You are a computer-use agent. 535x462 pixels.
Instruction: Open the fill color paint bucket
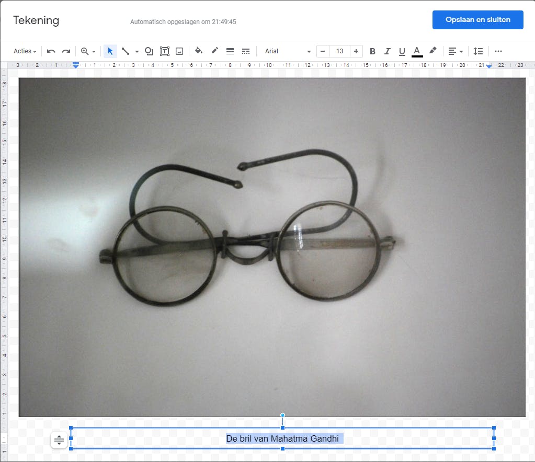click(x=199, y=51)
